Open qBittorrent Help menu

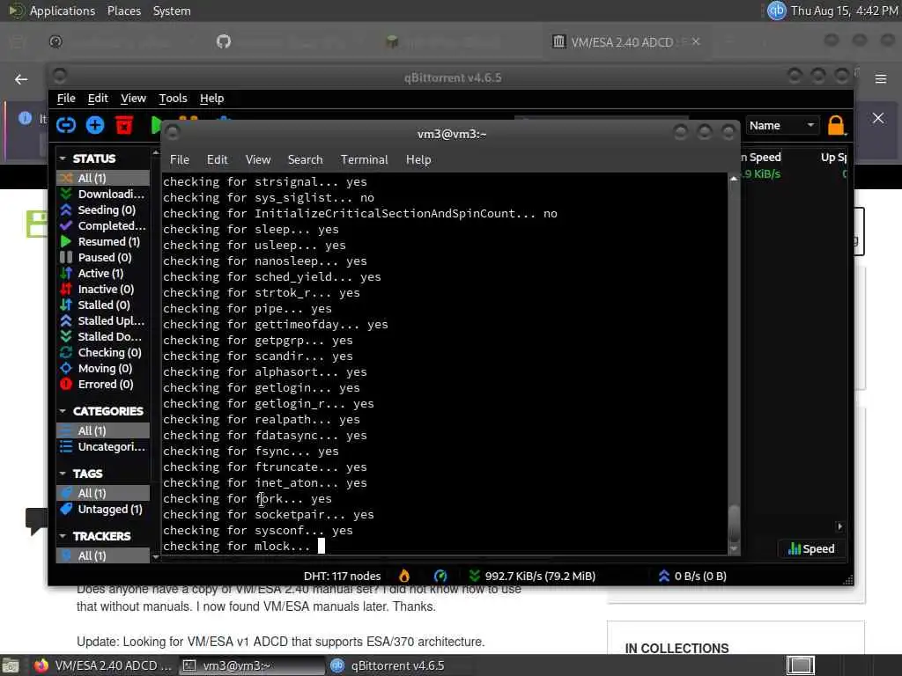coord(211,99)
